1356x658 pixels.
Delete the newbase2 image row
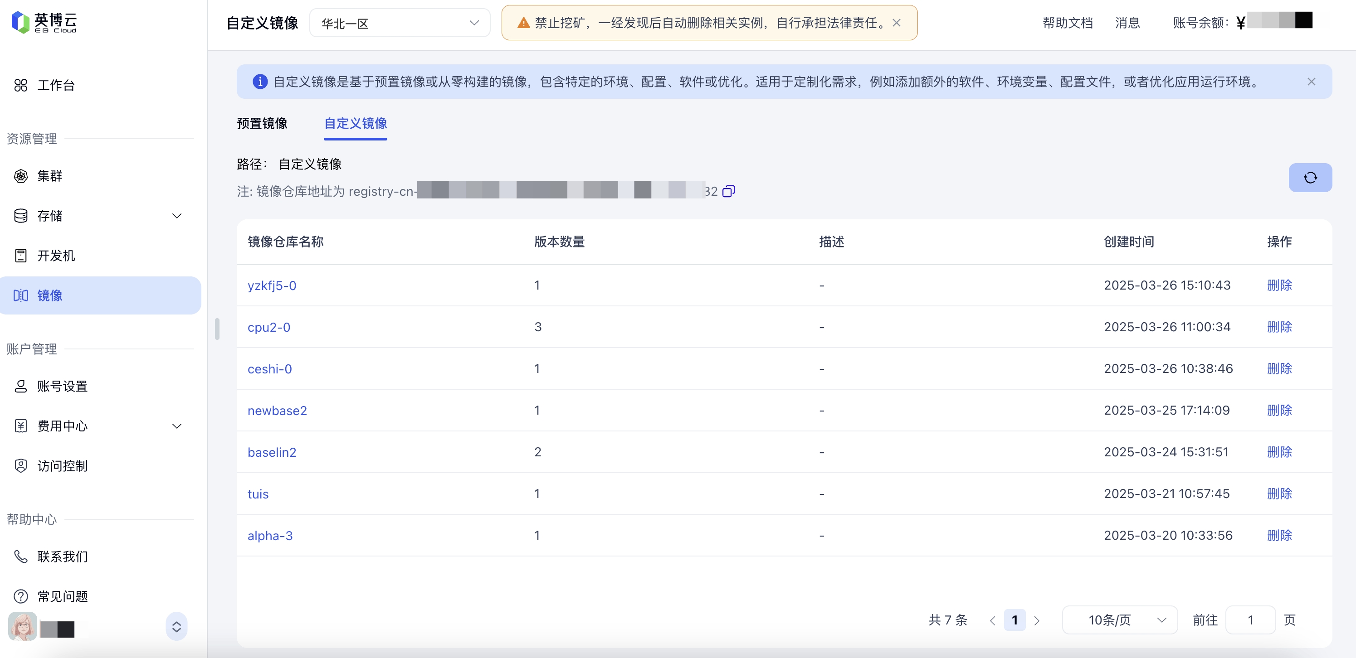[1278, 410]
